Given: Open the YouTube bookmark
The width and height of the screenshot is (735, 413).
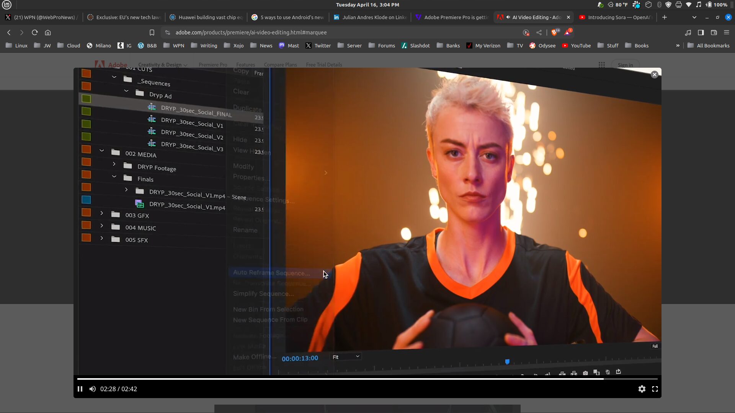Looking at the screenshot, I should [576, 46].
